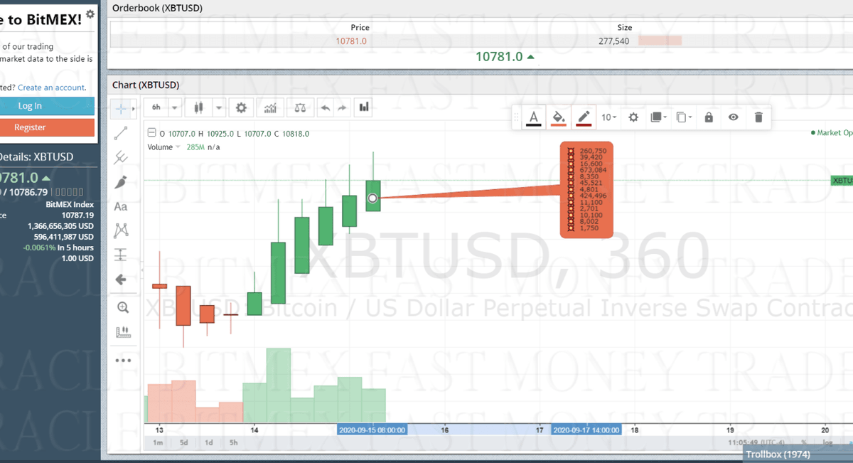Viewport: 853px width, 463px height.
Task: Open the indicators menu
Action: click(x=271, y=107)
